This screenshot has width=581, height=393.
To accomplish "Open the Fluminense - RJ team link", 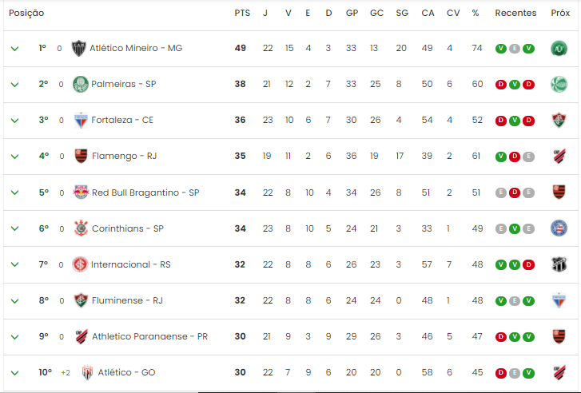I will [127, 300].
